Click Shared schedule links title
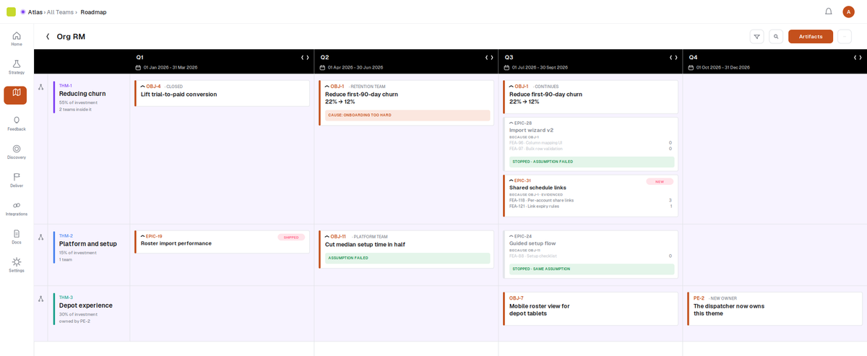This screenshot has height=356, width=867. coord(538,188)
